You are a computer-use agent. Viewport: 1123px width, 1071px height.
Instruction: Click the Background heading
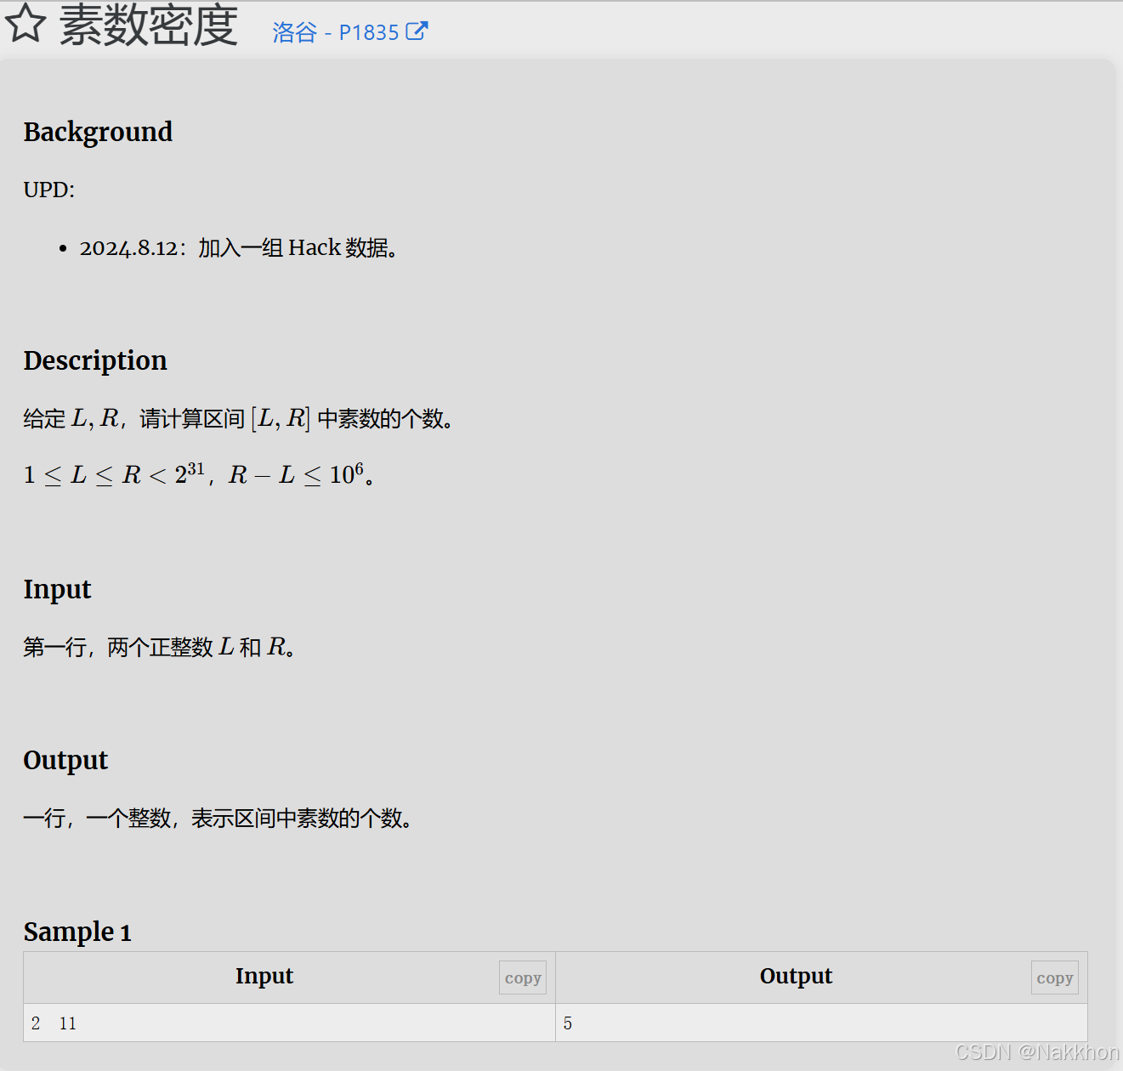[x=98, y=132]
